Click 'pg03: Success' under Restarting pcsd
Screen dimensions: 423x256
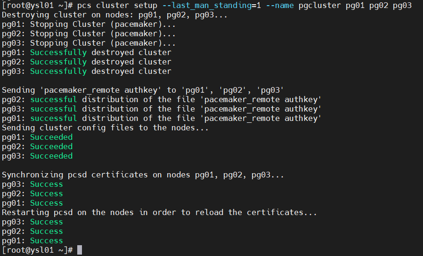(33, 222)
